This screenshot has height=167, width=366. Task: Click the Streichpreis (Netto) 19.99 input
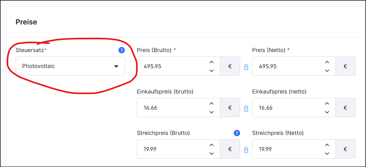point(287,149)
